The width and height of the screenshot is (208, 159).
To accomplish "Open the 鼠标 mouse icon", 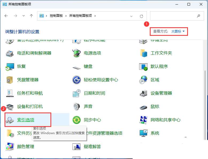I will (143, 107).
